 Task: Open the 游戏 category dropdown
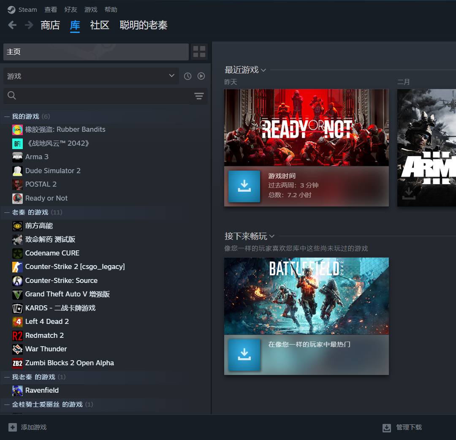coord(91,76)
